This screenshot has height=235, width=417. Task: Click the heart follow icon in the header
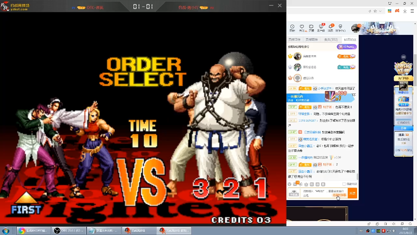coord(302,28)
